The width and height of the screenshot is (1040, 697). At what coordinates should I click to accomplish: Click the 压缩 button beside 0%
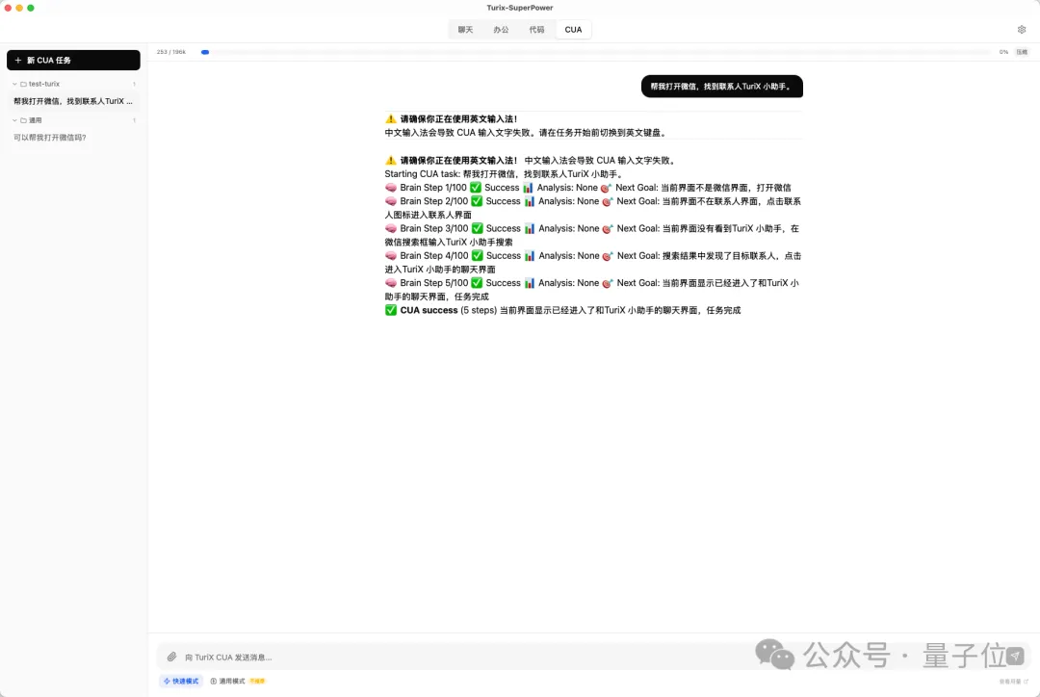(1021, 52)
